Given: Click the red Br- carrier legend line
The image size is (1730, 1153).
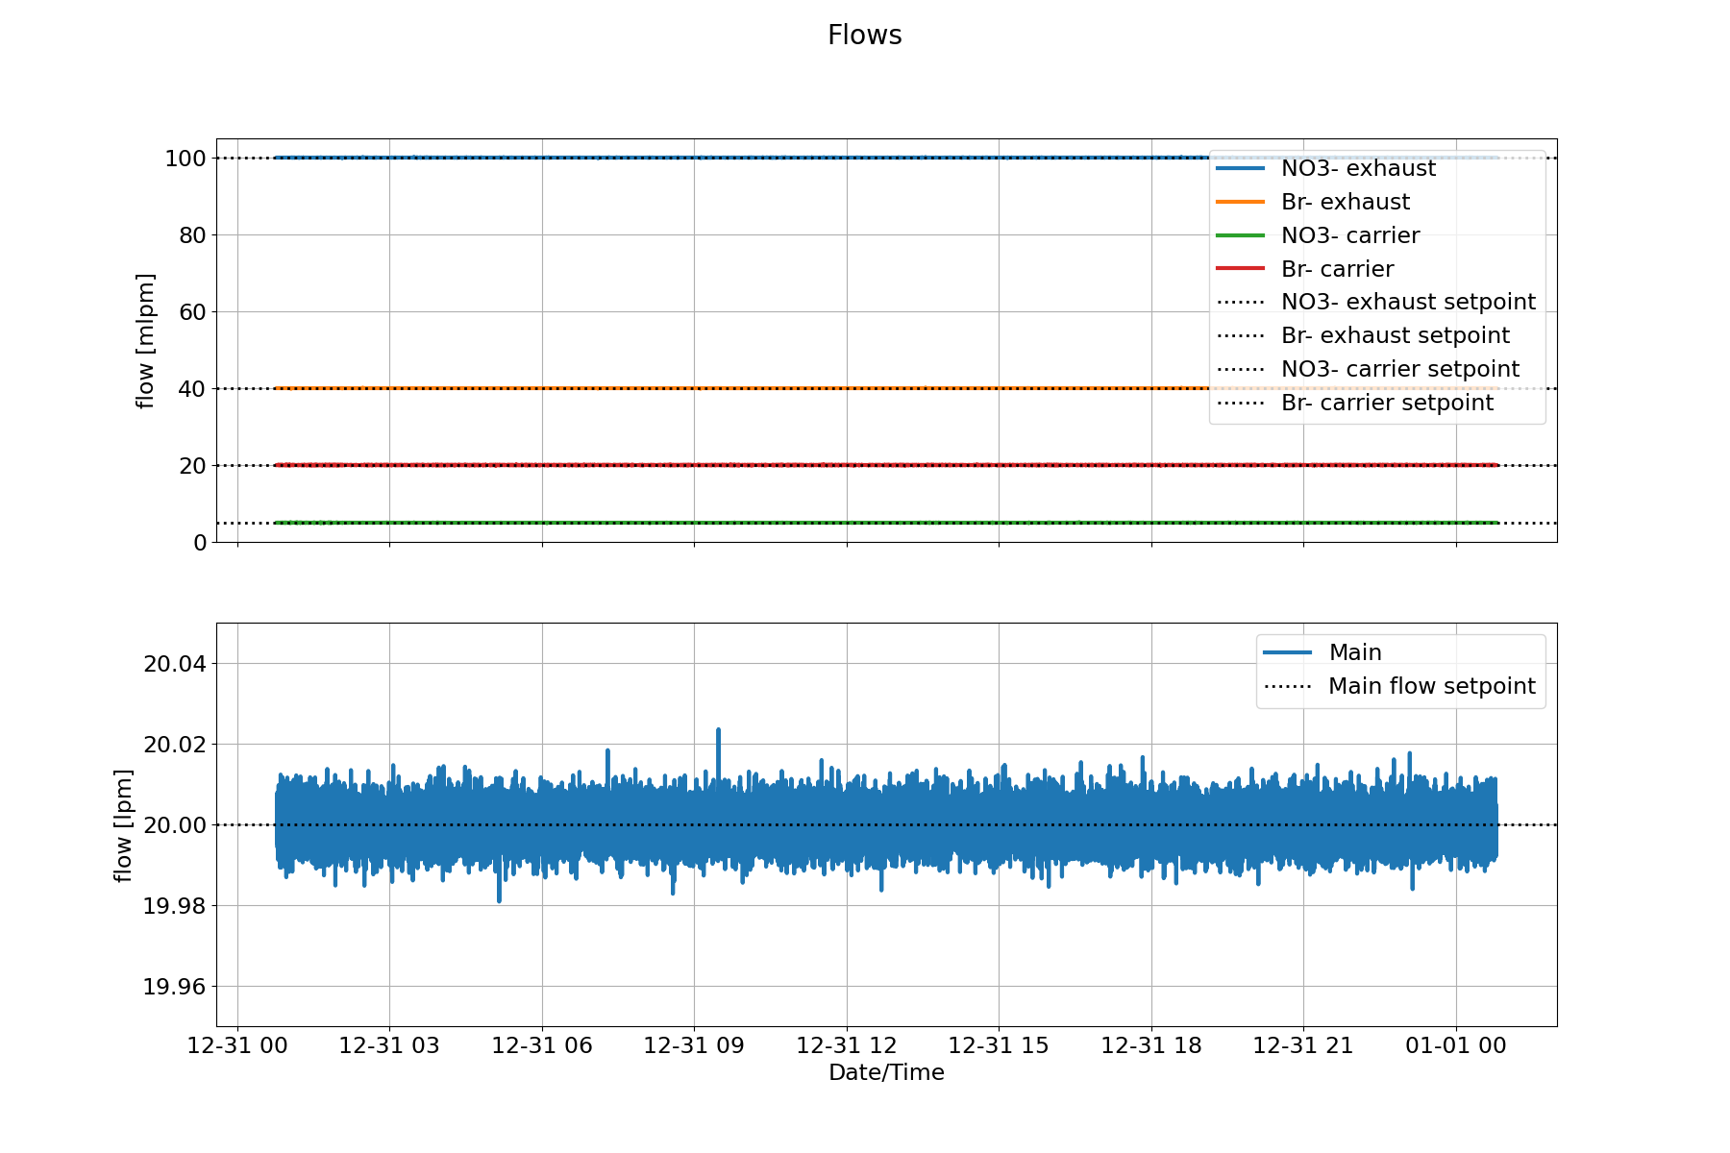Looking at the screenshot, I should (x=1241, y=269).
